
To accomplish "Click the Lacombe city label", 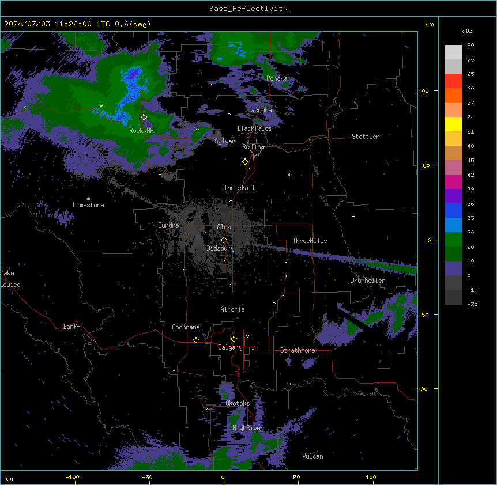I will (x=259, y=110).
